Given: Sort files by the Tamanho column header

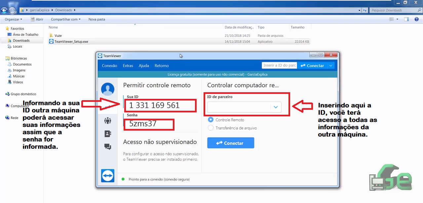Looking at the screenshot, I should coord(298,27).
